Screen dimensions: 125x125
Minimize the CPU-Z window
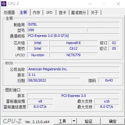[x=90, y=4]
